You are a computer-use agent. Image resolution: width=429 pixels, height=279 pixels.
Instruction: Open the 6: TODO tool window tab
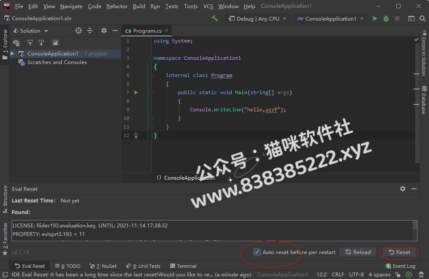[x=67, y=266]
